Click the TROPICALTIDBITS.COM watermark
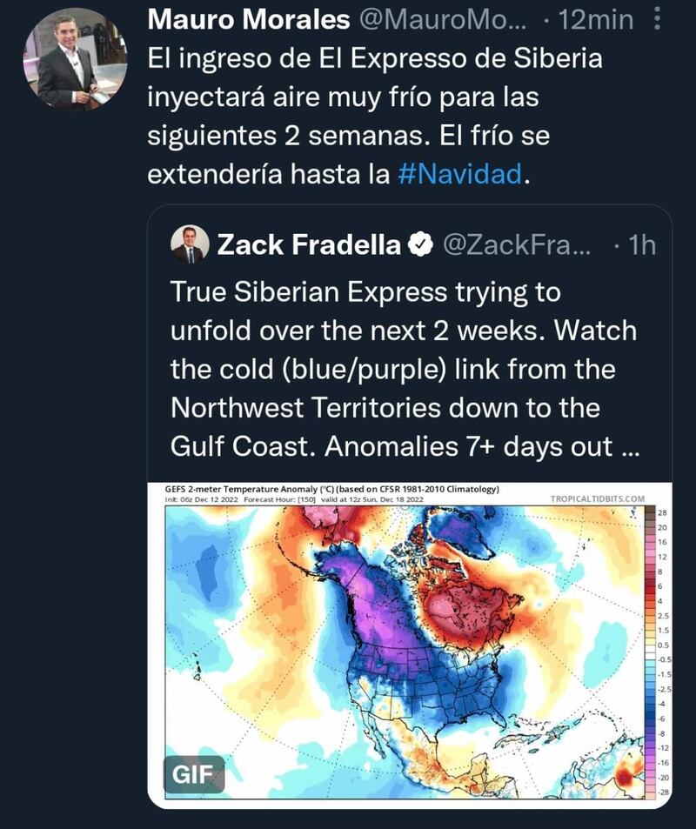696x829 pixels. [x=598, y=498]
